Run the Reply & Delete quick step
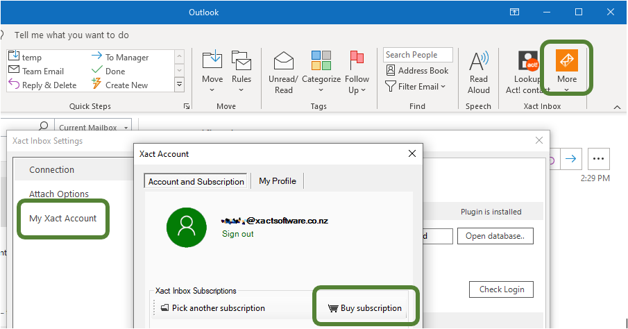This screenshot has width=628, height=329. [x=42, y=85]
